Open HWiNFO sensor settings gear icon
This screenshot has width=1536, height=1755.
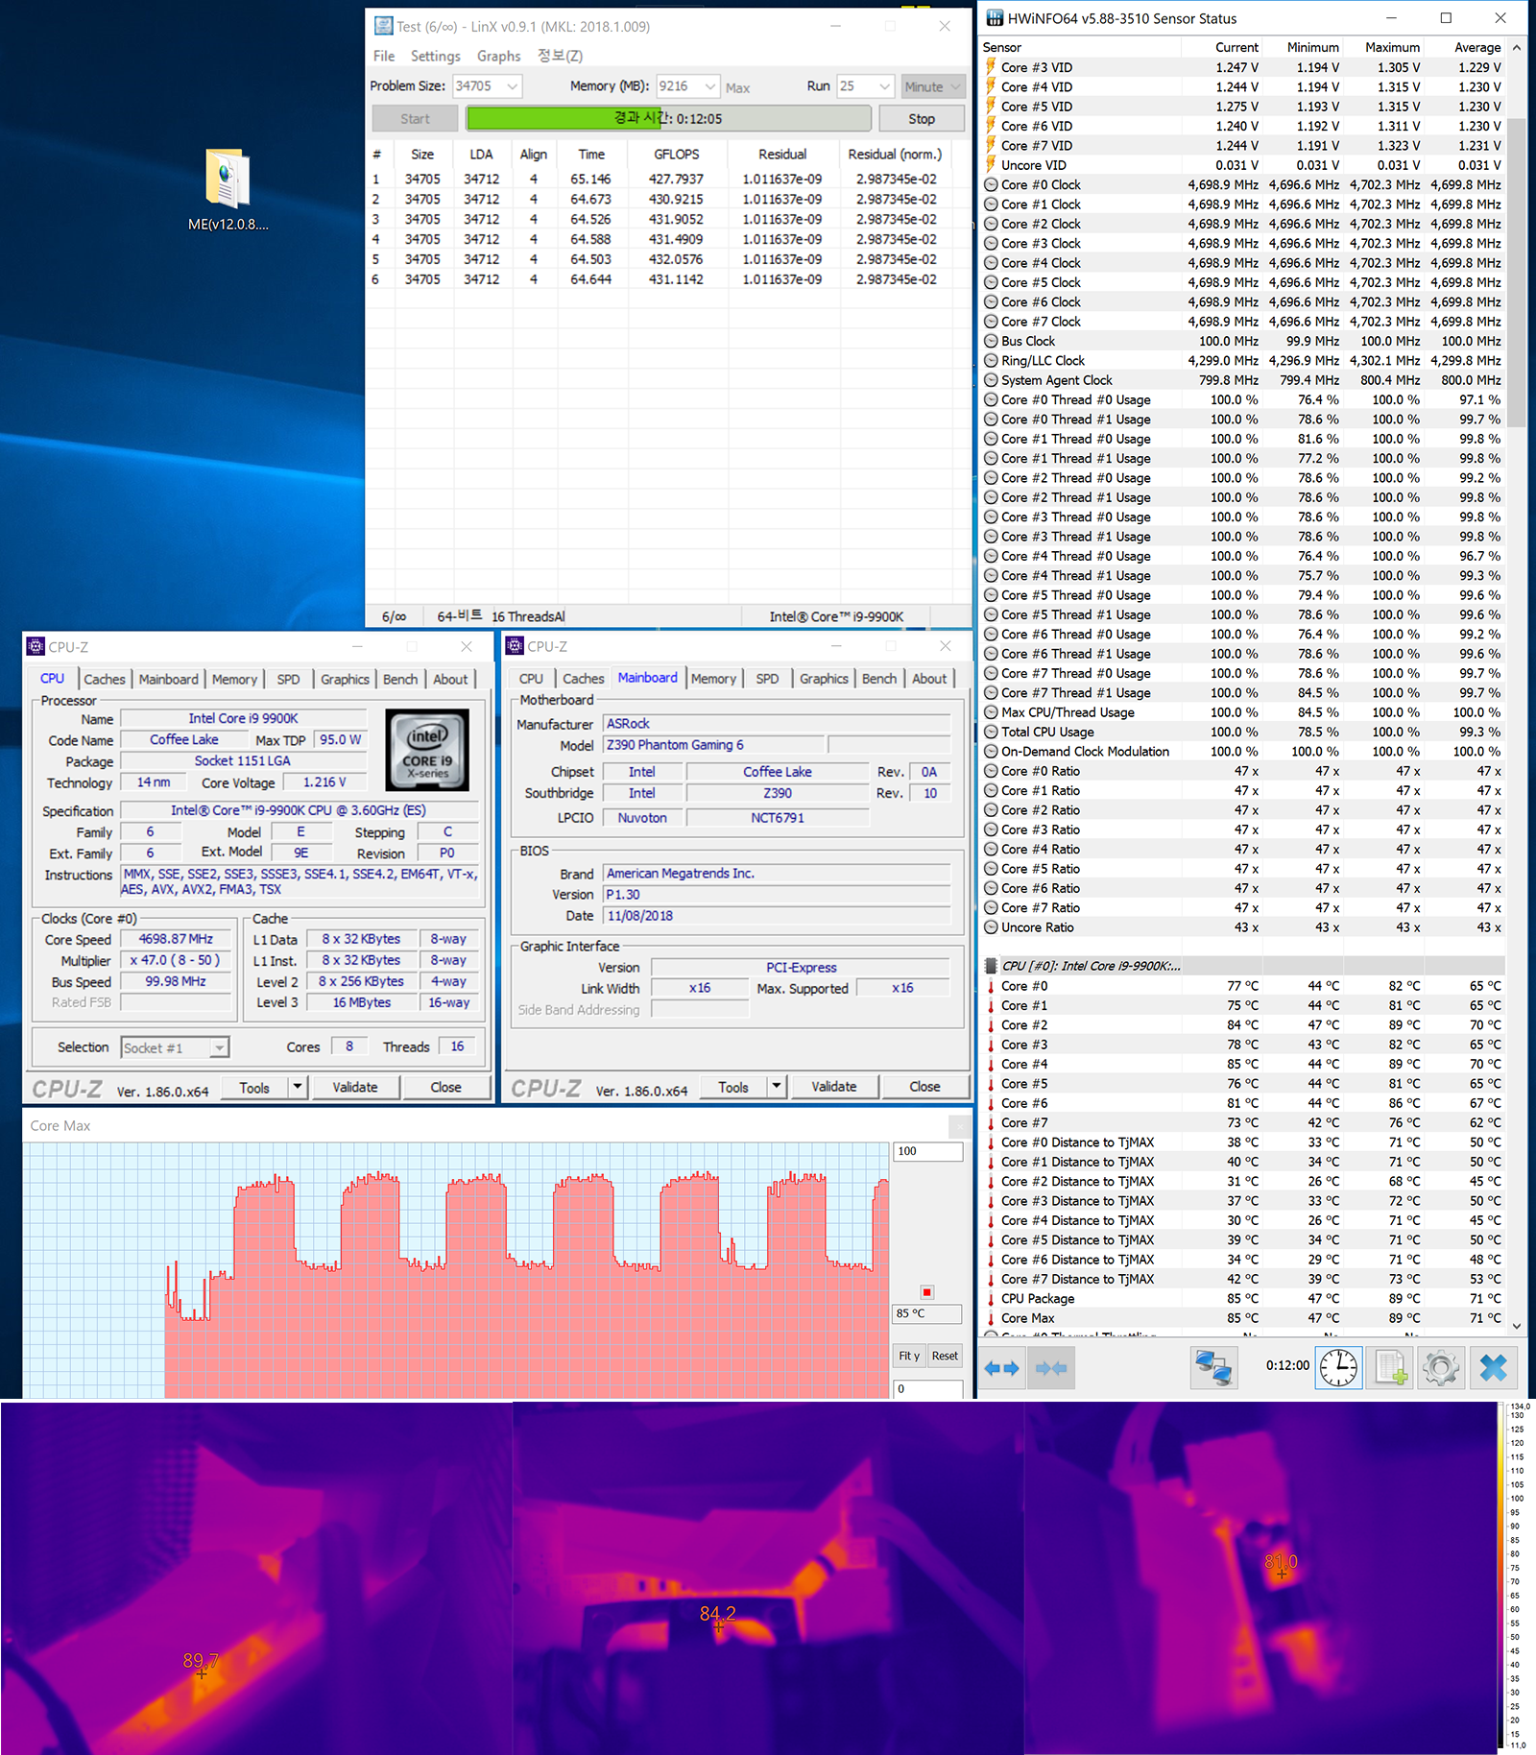(1441, 1367)
